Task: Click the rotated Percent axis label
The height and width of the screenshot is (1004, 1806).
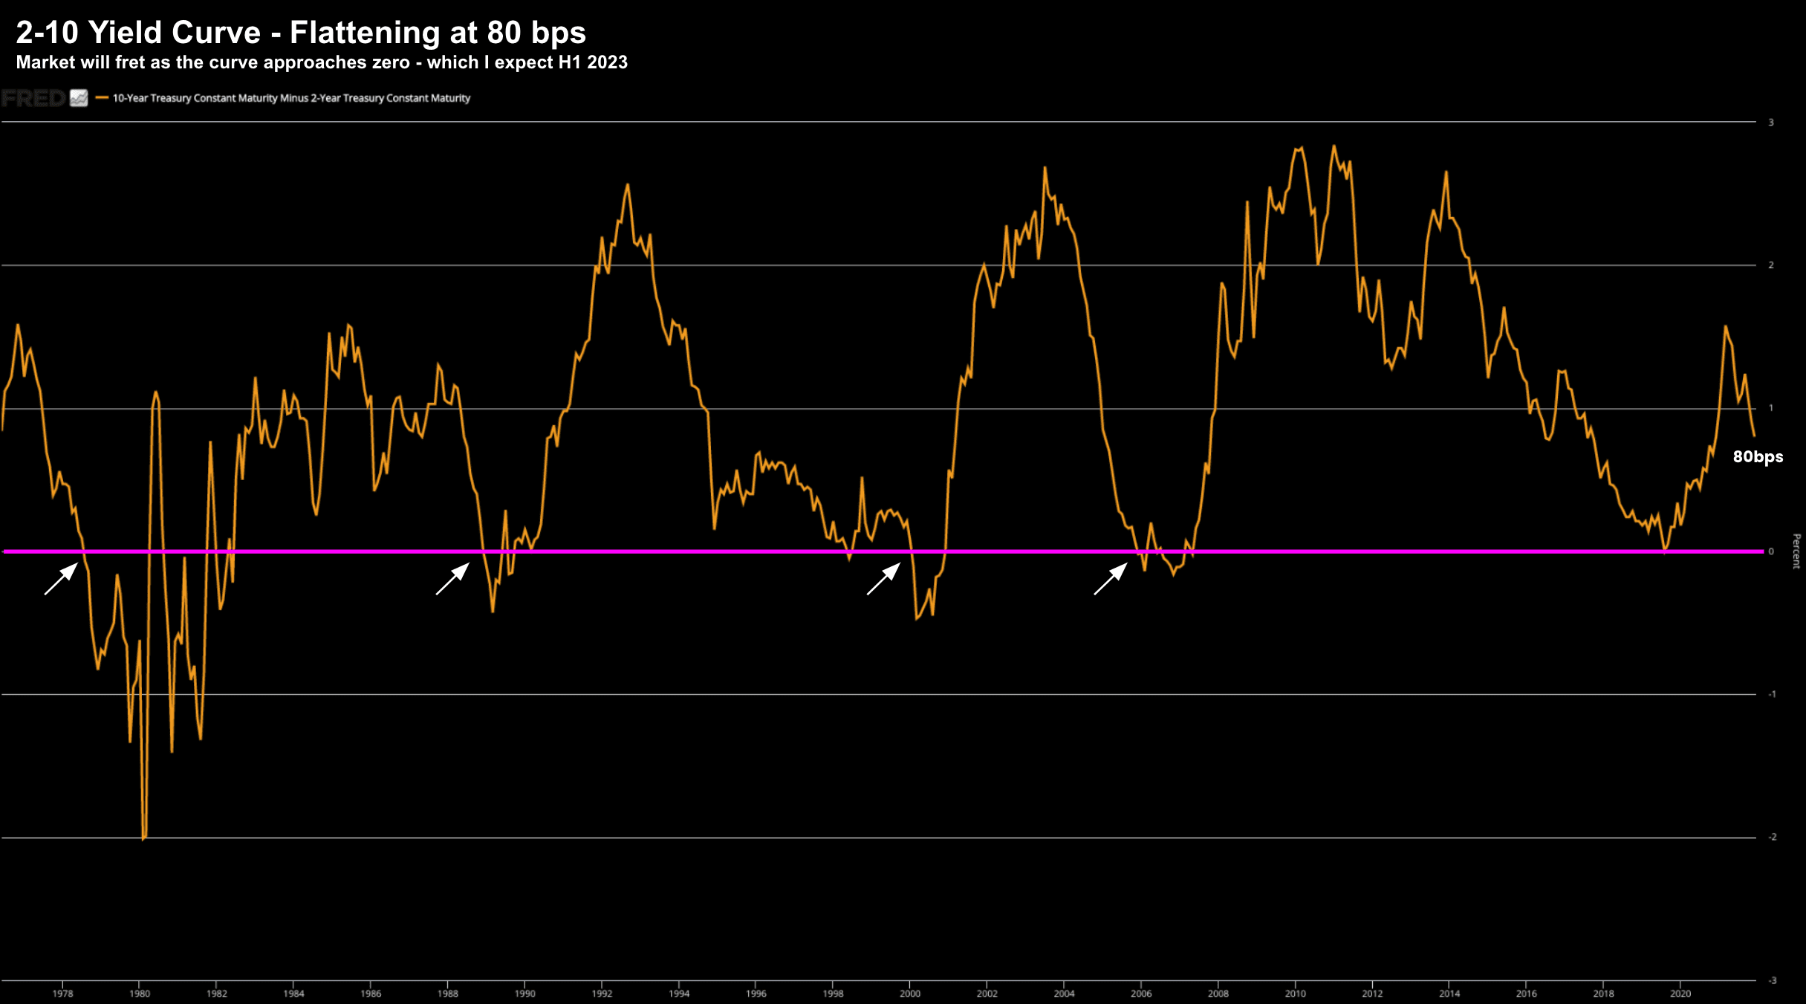Action: pos(1796,551)
